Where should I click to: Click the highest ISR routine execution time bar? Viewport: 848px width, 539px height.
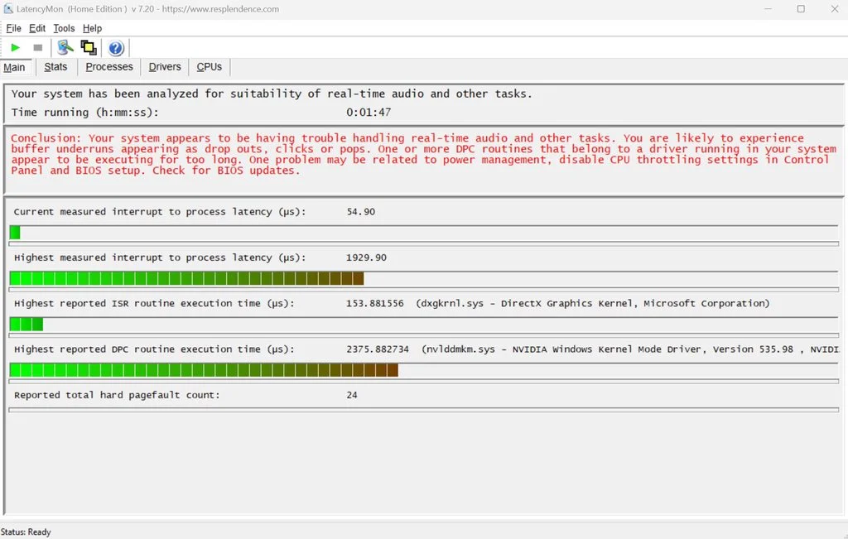pyautogui.click(x=423, y=325)
